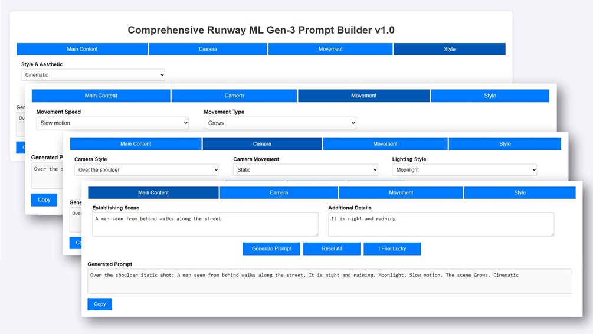Click Copy button below the front generated prompt
Screen dimensions: 593x334
click(100, 304)
